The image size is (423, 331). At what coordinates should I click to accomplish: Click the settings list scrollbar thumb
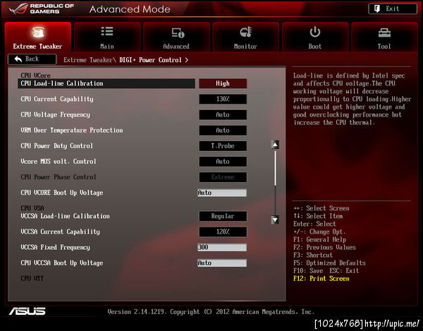275,168
